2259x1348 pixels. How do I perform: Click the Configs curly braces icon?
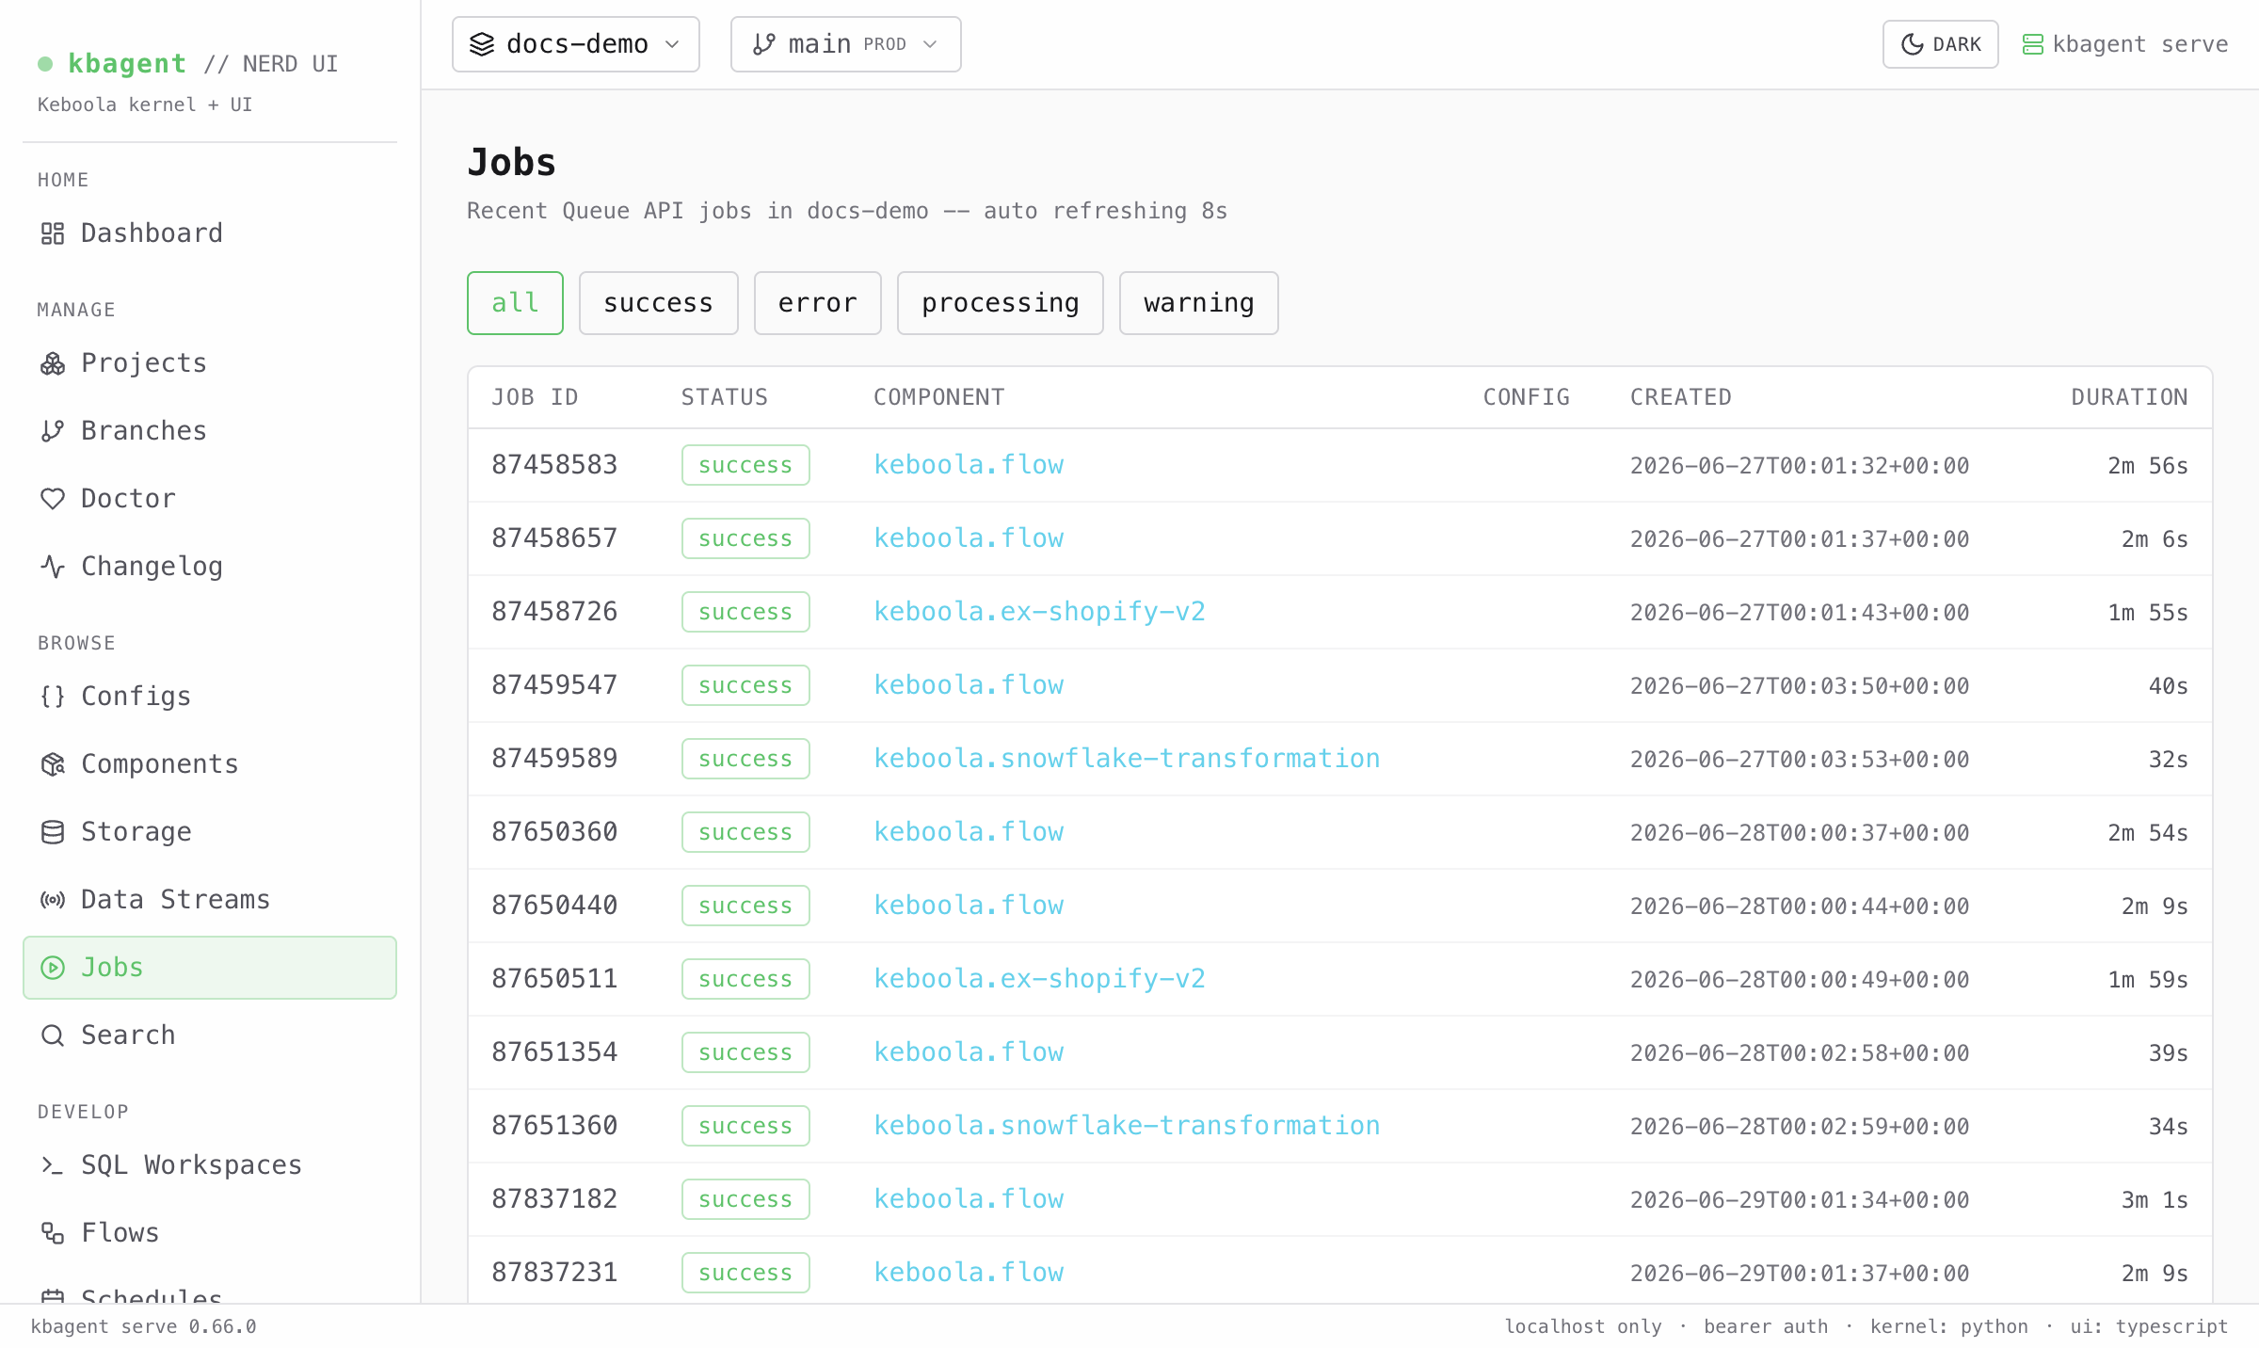(53, 697)
